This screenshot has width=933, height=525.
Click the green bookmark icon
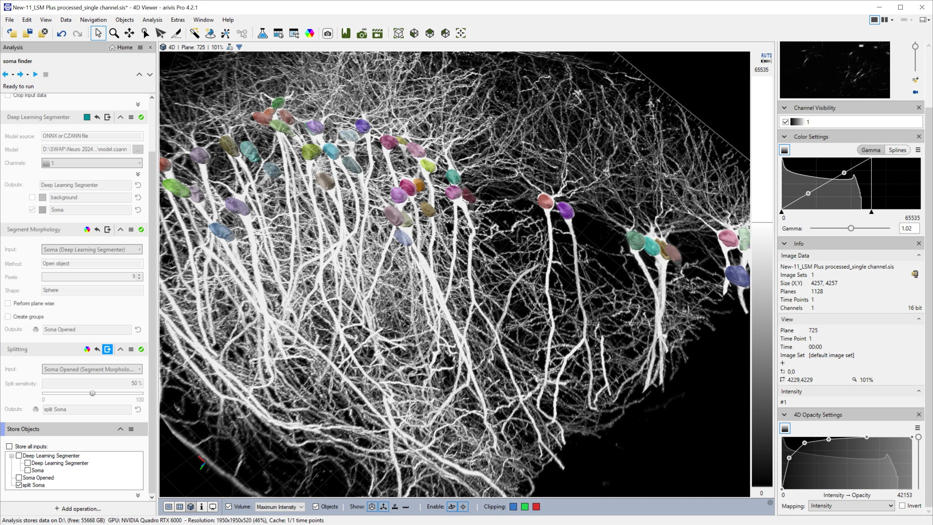click(346, 33)
